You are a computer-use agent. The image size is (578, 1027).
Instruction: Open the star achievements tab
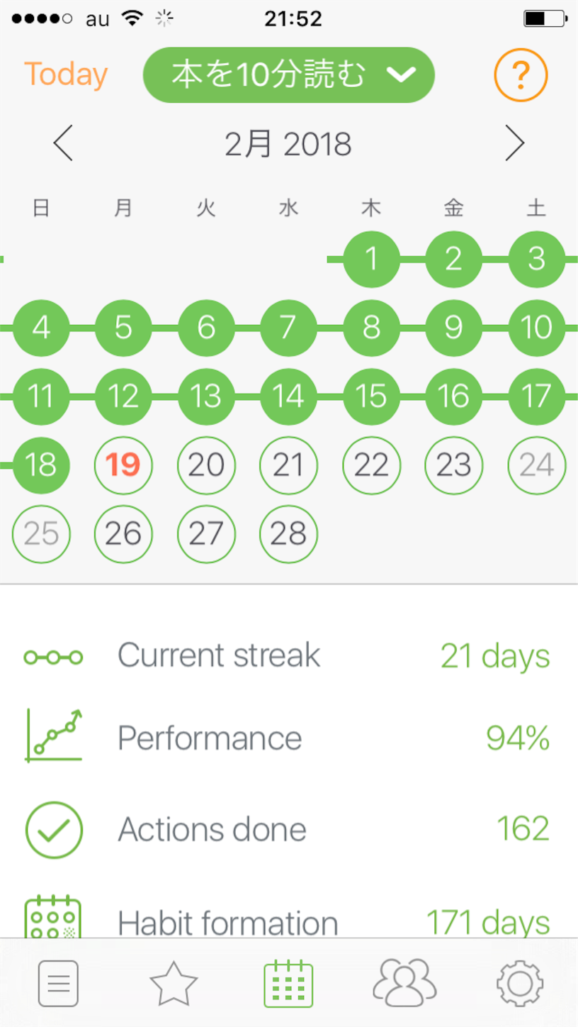click(x=174, y=983)
